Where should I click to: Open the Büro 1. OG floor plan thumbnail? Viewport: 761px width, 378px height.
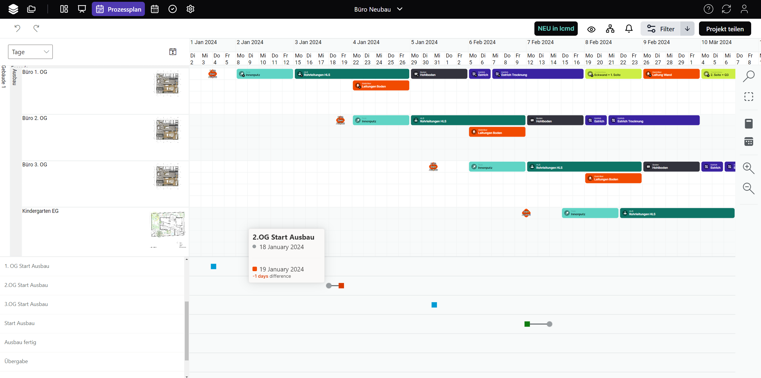(167, 84)
